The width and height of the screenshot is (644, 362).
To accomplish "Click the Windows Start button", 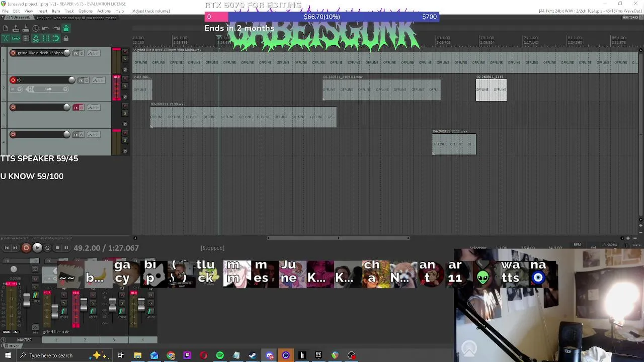I will pos(8,355).
